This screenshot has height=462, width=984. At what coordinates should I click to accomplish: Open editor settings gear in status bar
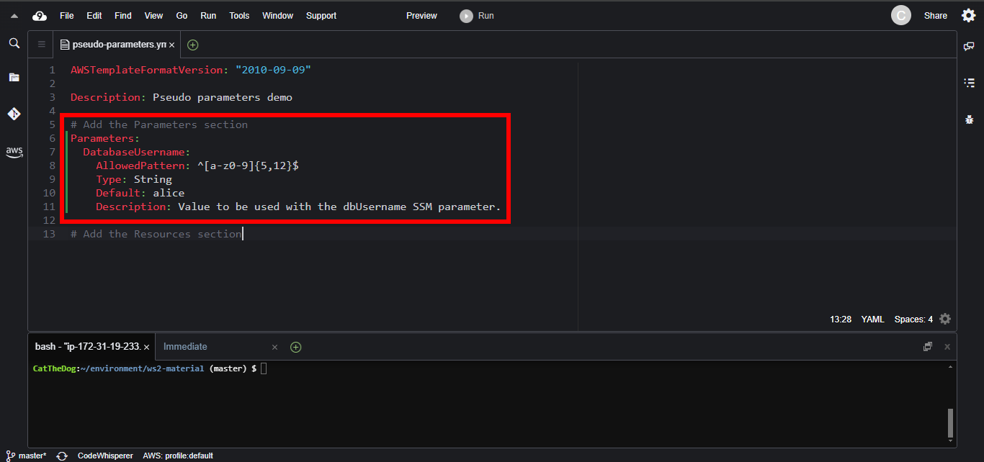[945, 319]
